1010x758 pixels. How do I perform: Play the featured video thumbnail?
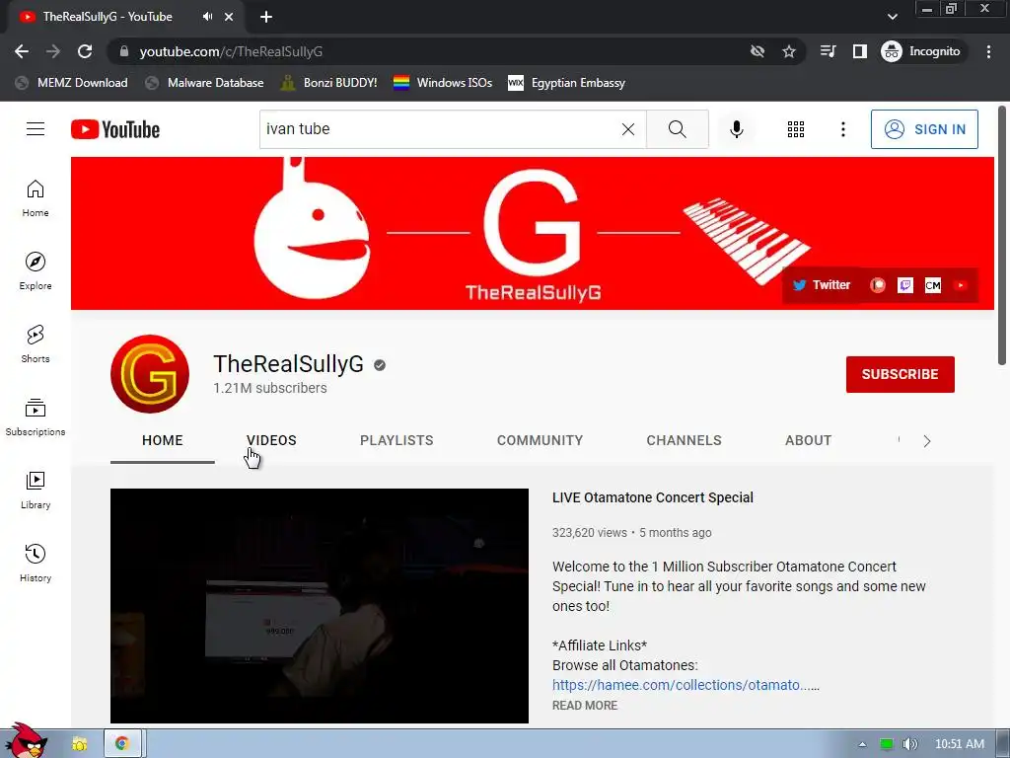coord(320,606)
